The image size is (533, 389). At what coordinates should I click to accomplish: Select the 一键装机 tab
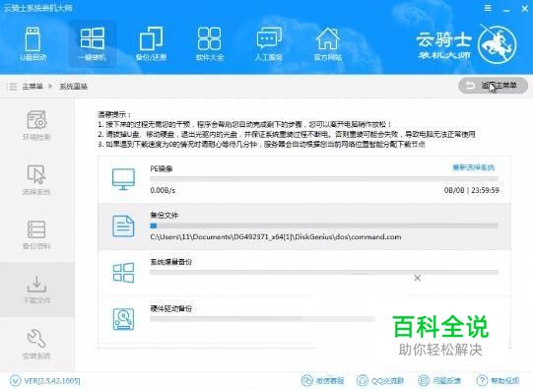[93, 44]
